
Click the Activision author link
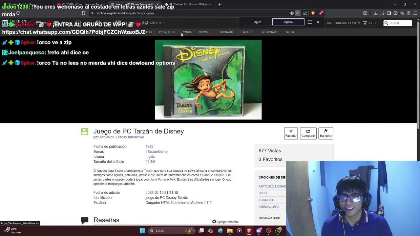(x=107, y=137)
